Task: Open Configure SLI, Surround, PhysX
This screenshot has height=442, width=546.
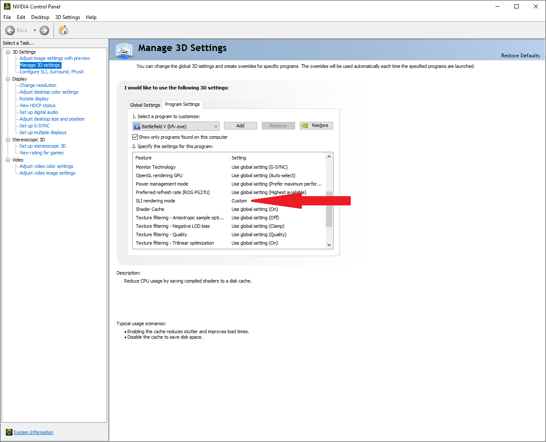Action: tap(51, 72)
